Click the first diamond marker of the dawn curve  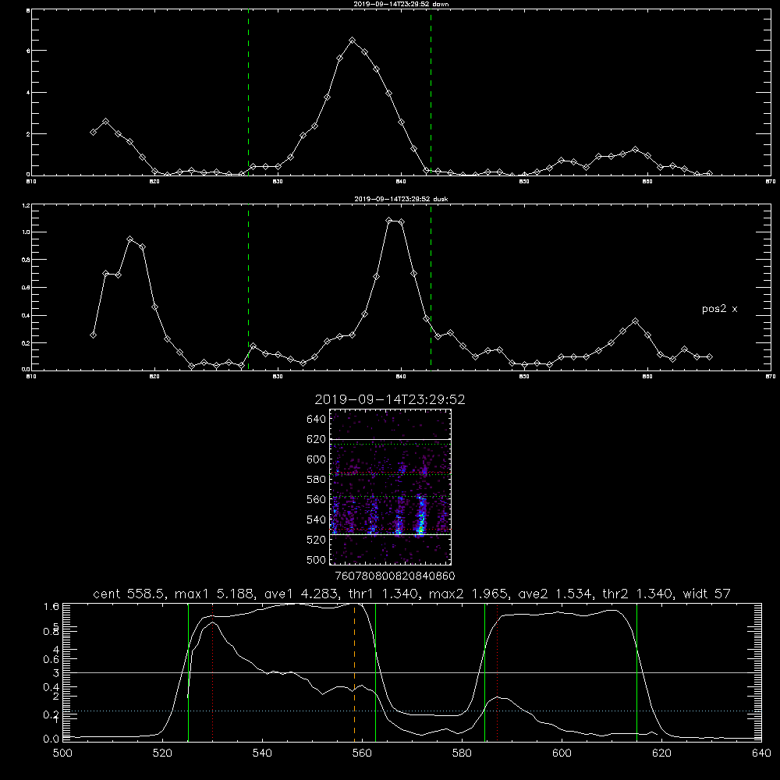(x=93, y=132)
